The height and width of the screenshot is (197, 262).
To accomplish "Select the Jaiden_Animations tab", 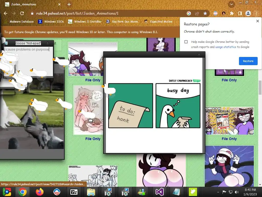I will 33,5.
